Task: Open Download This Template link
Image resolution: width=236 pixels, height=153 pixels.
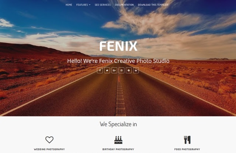Action: tap(153, 5)
